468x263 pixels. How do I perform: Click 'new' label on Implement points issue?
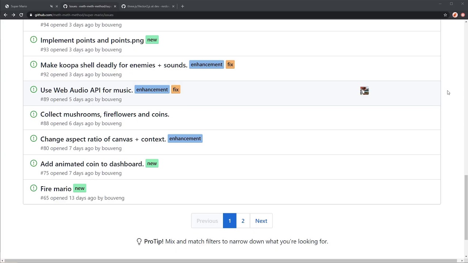coord(152,40)
